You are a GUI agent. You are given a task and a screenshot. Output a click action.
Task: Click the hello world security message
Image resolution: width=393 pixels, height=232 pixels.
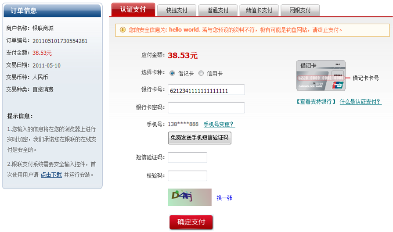184,30
